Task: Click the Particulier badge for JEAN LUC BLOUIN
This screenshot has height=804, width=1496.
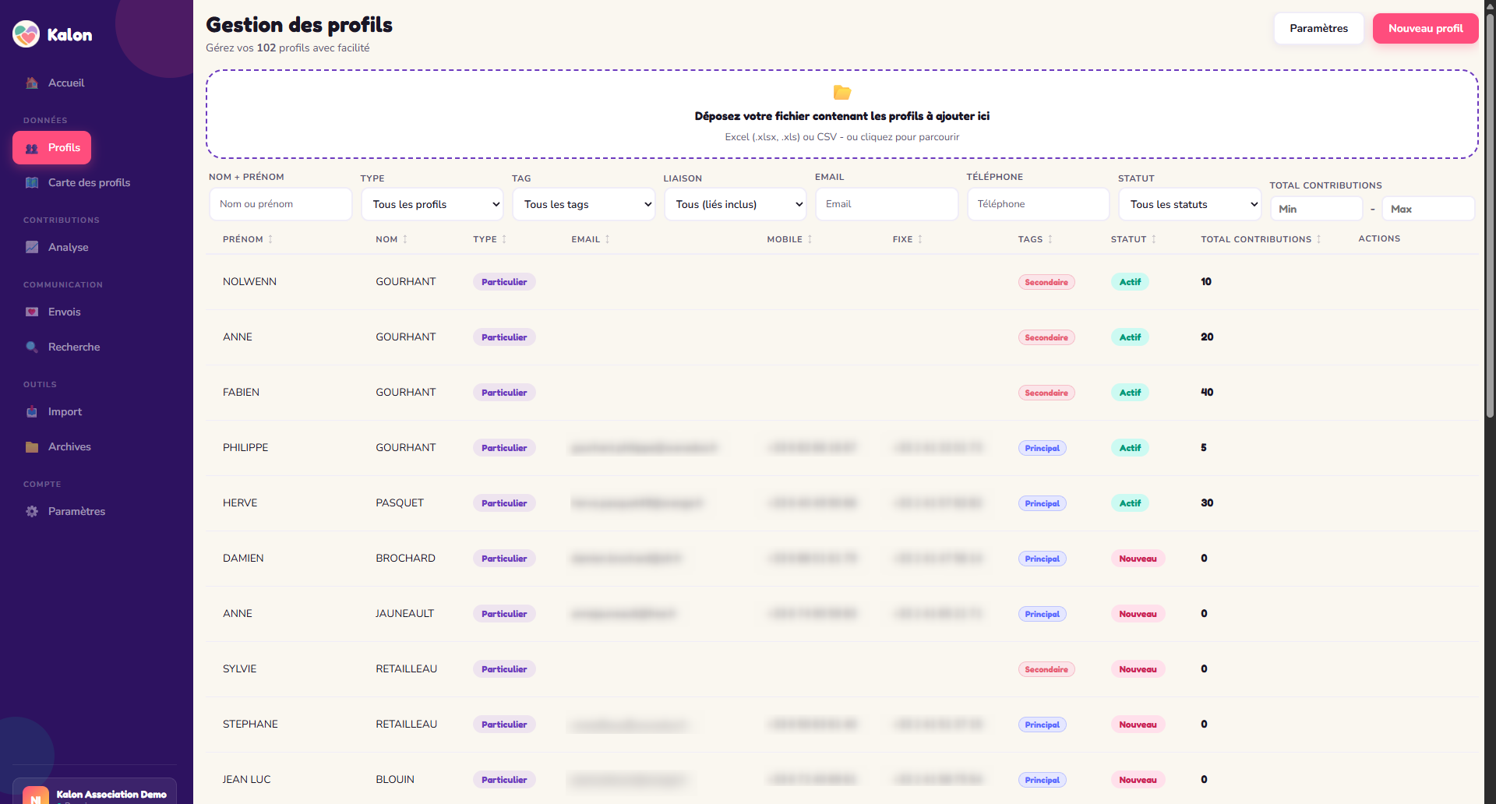Action: 504,780
